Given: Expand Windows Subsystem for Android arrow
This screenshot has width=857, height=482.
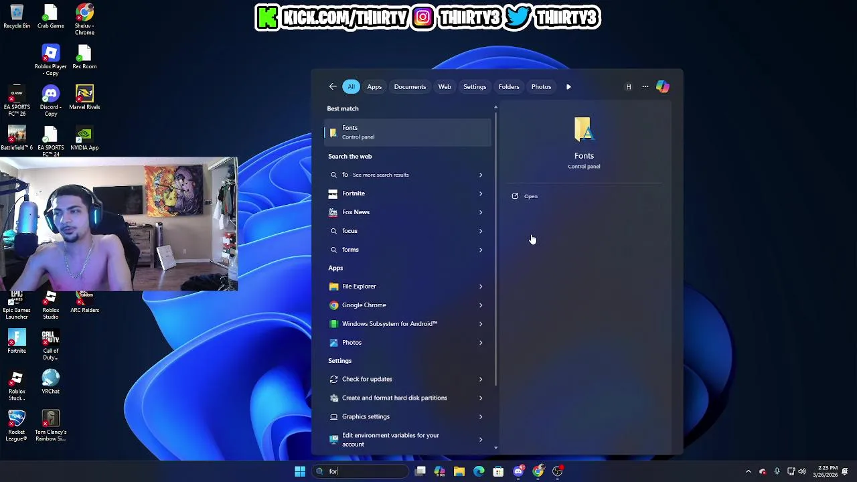Looking at the screenshot, I should (x=480, y=324).
